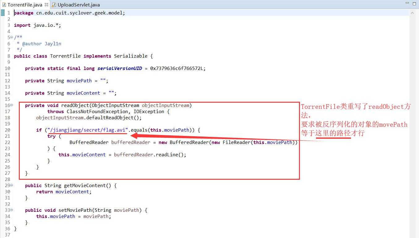
Task: Click the "/jiangjiang/secret/flag.avi" string literal
Action: [88, 130]
